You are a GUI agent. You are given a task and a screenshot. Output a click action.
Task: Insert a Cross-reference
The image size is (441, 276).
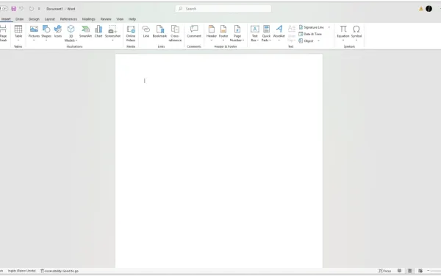point(175,33)
